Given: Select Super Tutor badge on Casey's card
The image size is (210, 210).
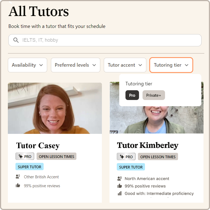Looking at the screenshot, I should pyautogui.click(x=30, y=167).
